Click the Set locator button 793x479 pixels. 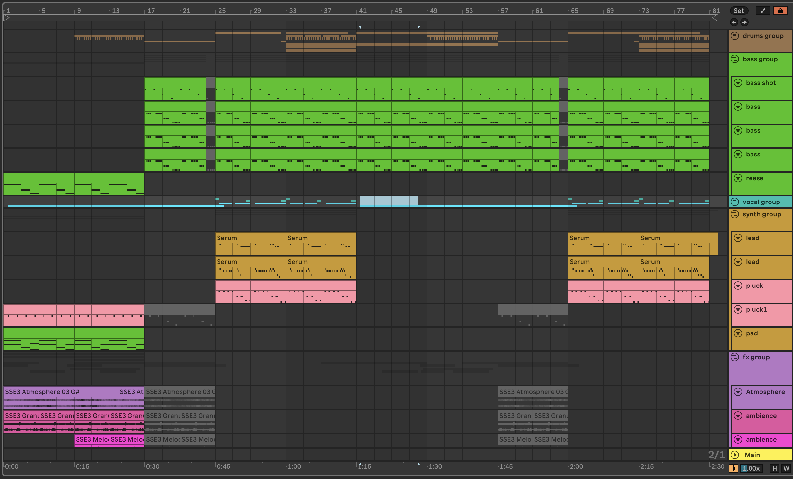(x=739, y=11)
